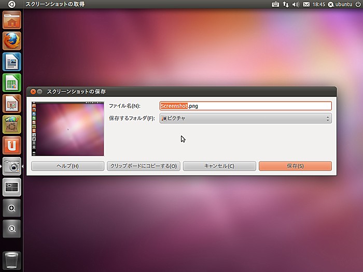Open the power session menu icon
The width and height of the screenshot is (363, 272).
(x=358, y=4)
